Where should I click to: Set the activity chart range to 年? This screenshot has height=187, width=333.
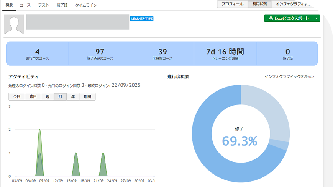73,97
